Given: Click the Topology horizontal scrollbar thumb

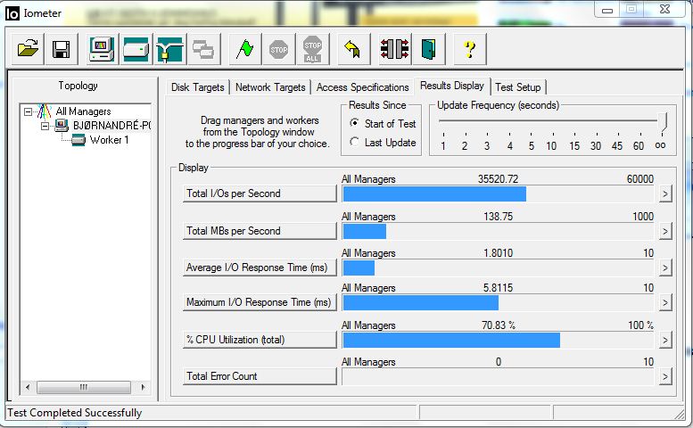Looking at the screenshot, I should [84, 387].
